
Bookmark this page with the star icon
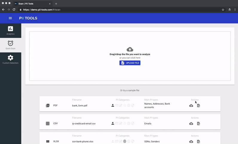[223, 10]
